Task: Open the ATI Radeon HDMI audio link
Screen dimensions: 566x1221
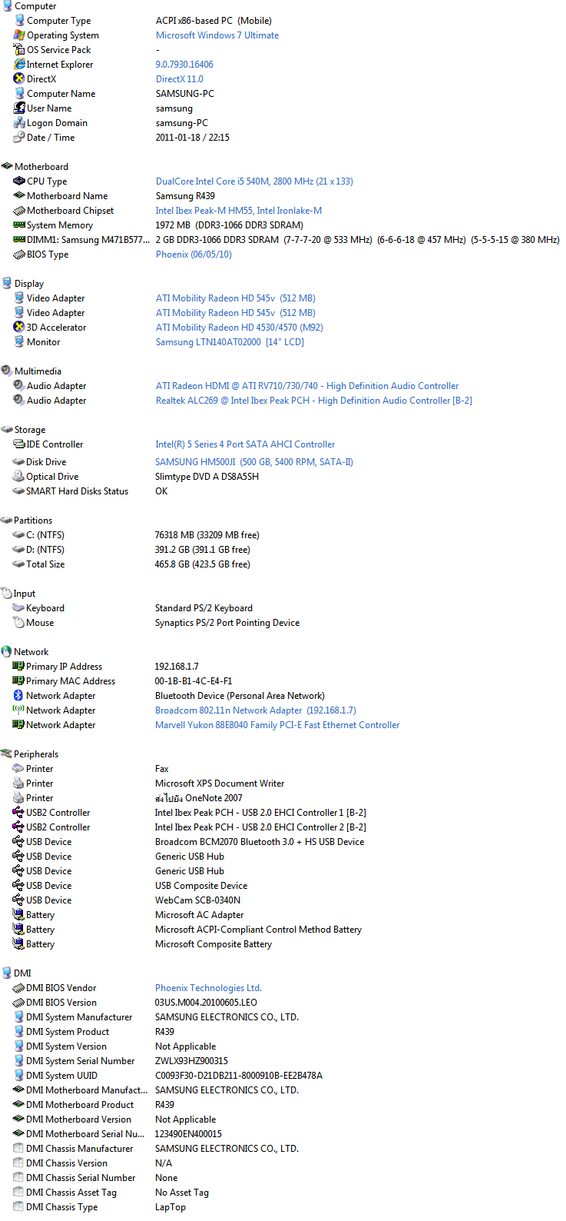Action: tap(307, 386)
